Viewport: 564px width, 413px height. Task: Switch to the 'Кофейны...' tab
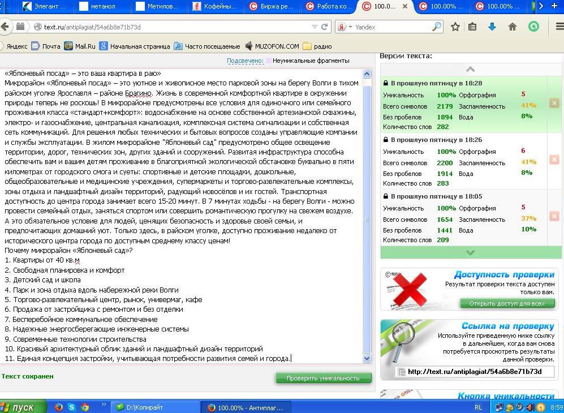click(216, 6)
